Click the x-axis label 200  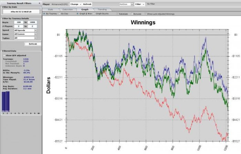(x=93, y=148)
